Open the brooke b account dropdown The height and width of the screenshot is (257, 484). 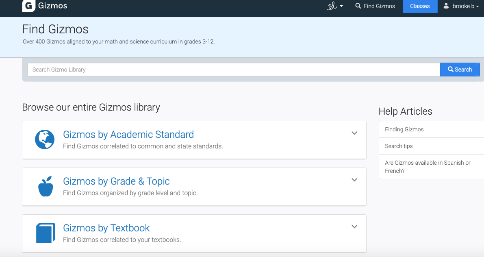462,6
